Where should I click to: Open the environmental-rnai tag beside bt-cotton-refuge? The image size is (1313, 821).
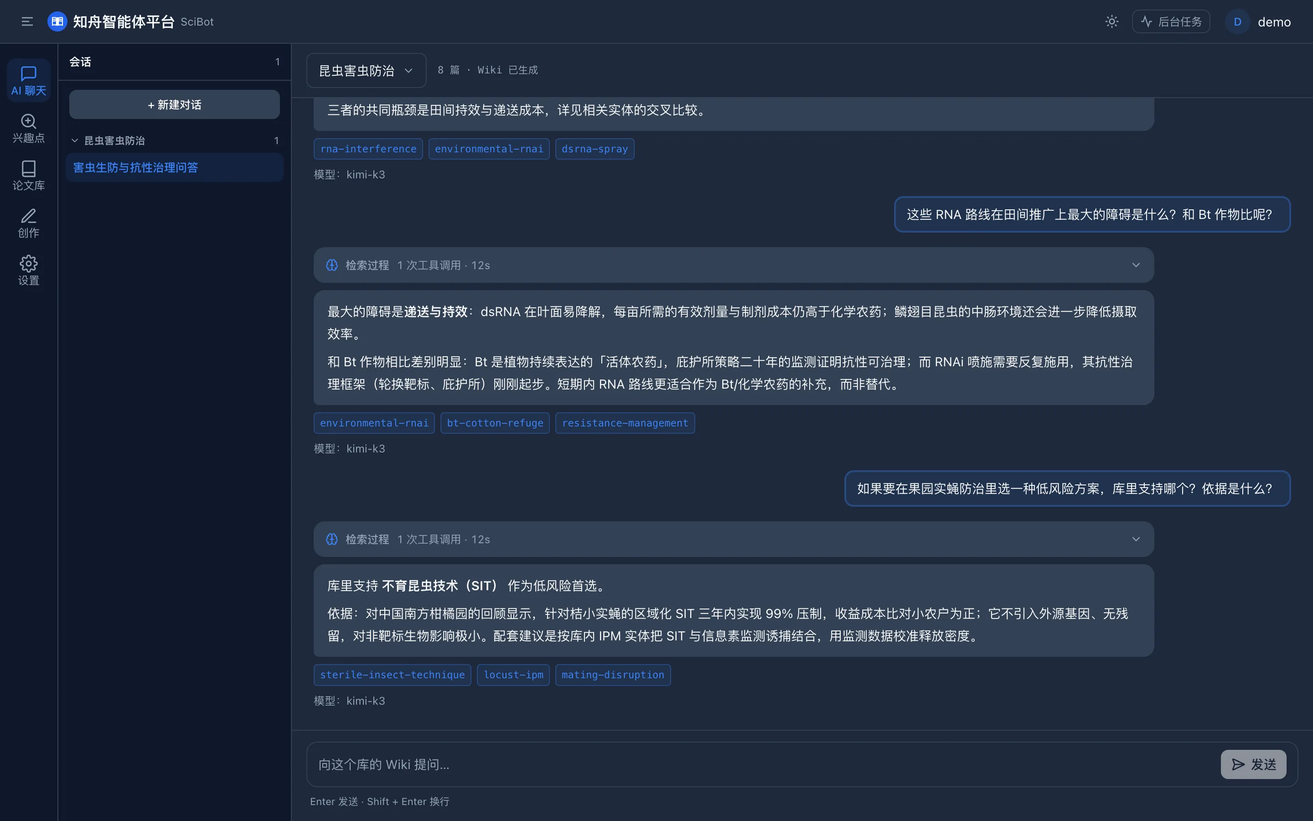[374, 423]
